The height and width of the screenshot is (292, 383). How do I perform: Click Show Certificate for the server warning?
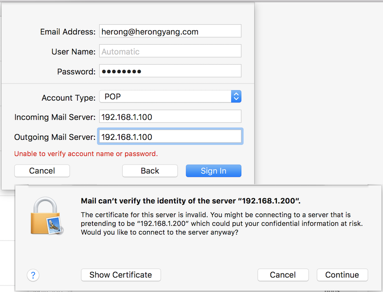pyautogui.click(x=120, y=275)
